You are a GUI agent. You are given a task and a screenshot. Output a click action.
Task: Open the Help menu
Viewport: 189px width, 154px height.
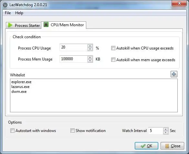pyautogui.click(x=19, y=13)
